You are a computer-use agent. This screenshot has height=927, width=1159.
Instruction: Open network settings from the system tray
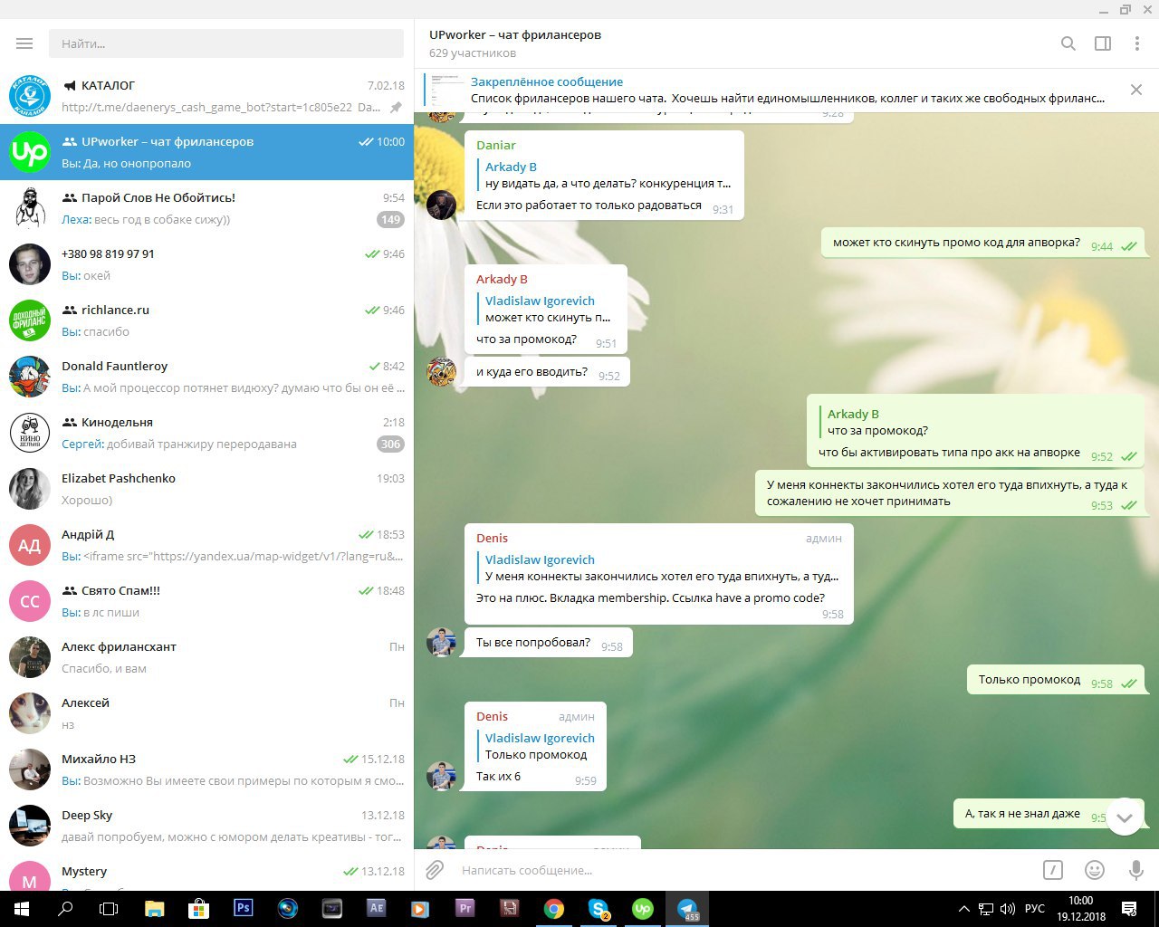(985, 909)
